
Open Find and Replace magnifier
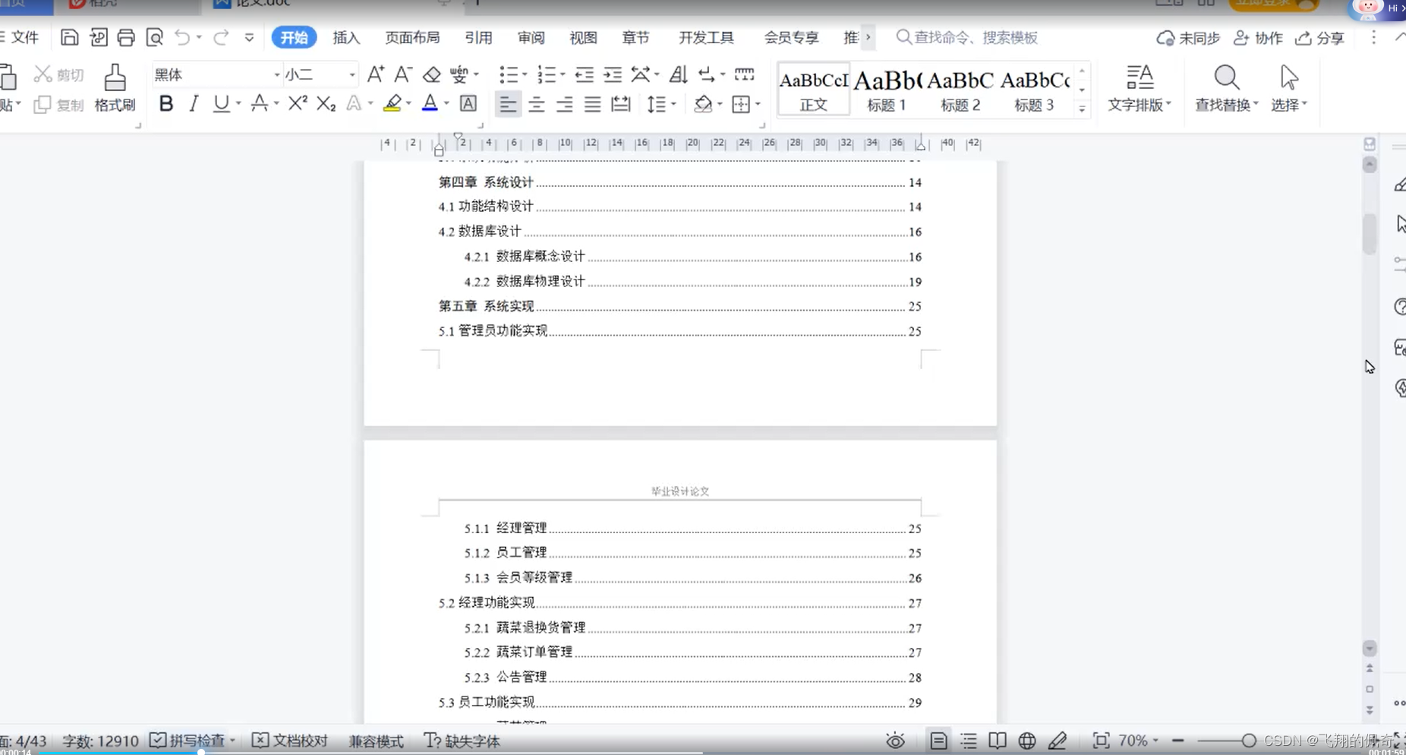pyautogui.click(x=1227, y=88)
